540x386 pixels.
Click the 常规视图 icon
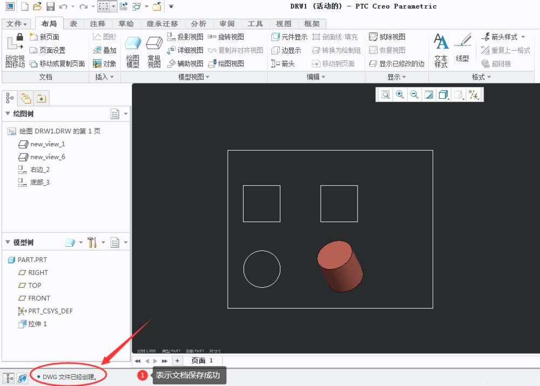tap(154, 44)
